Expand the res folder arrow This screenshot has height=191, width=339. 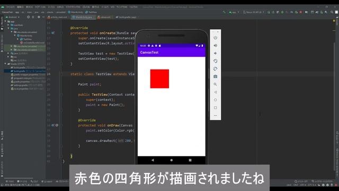coord(8,57)
